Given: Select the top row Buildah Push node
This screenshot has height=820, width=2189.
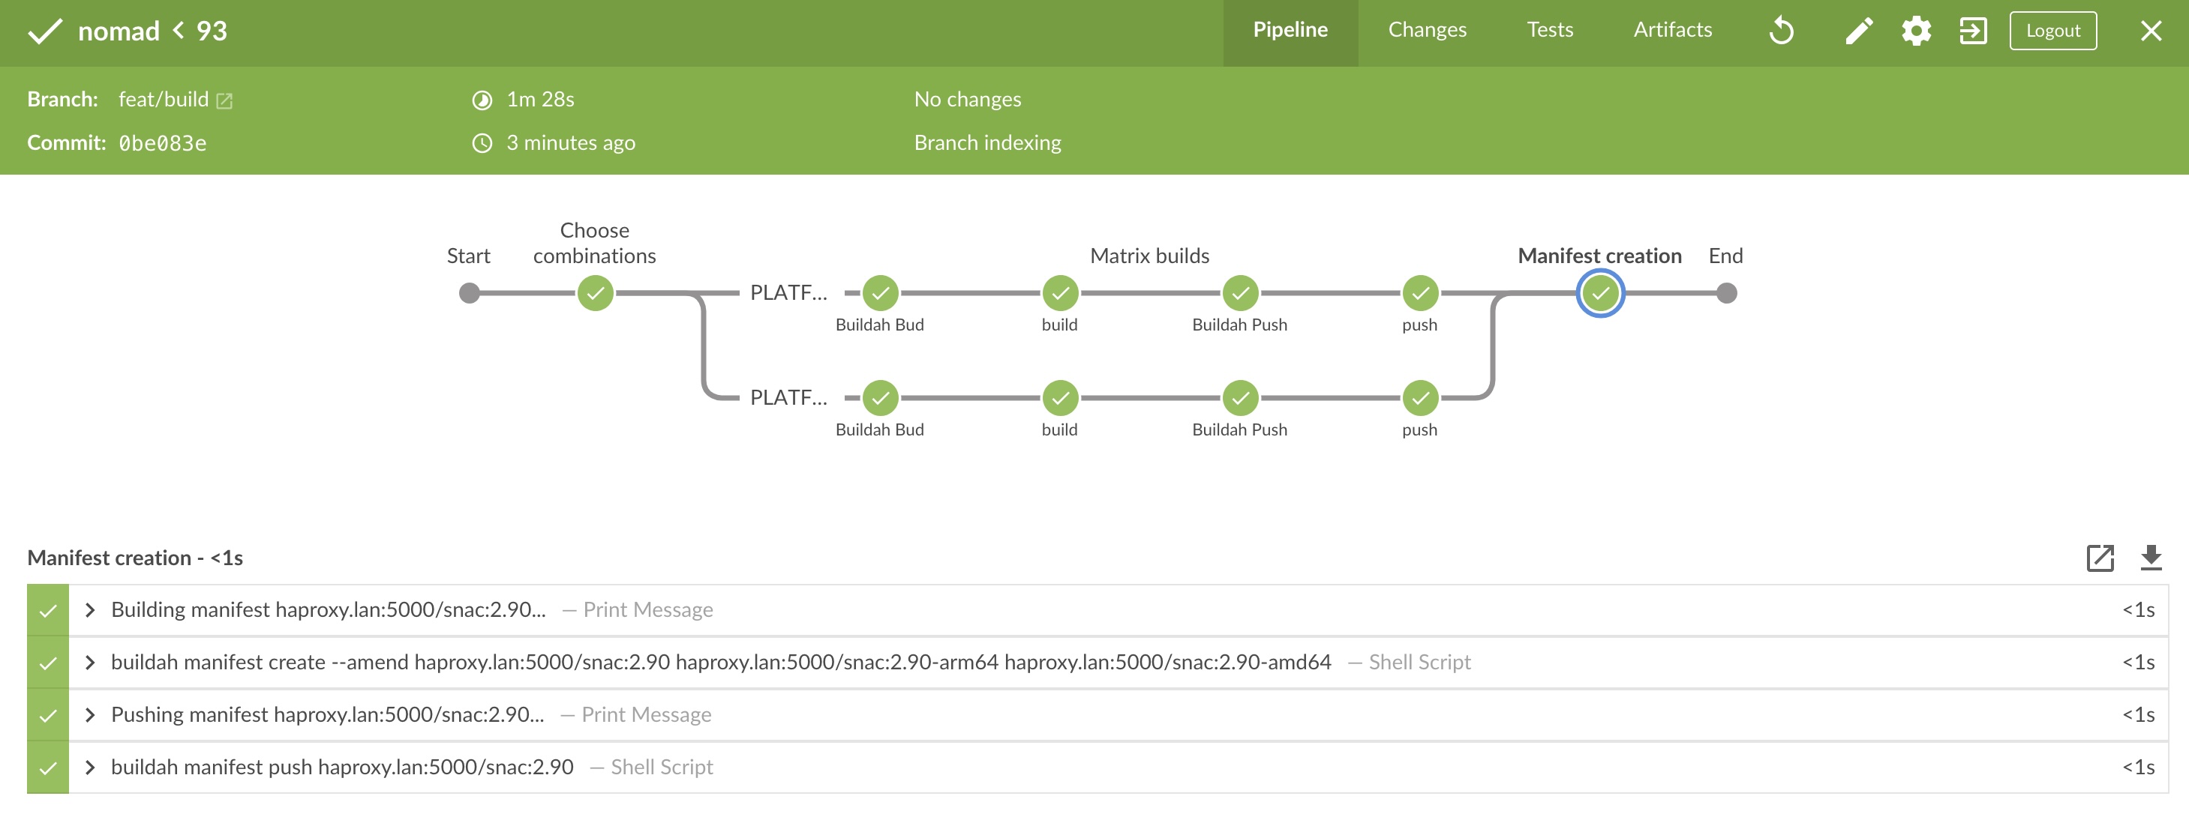Looking at the screenshot, I should 1240,294.
